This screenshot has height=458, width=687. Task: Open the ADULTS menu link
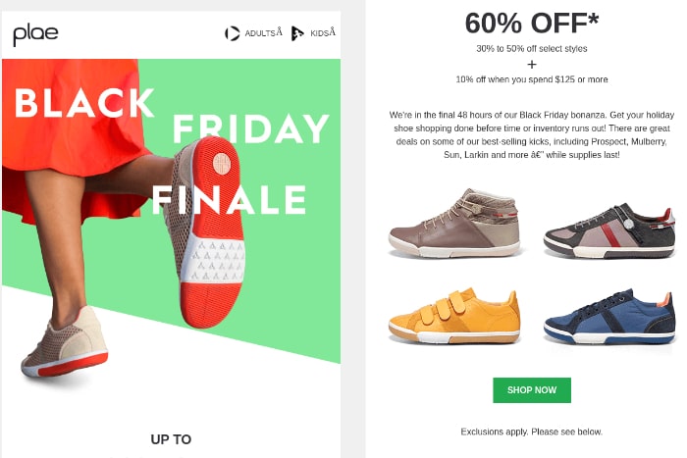263,32
